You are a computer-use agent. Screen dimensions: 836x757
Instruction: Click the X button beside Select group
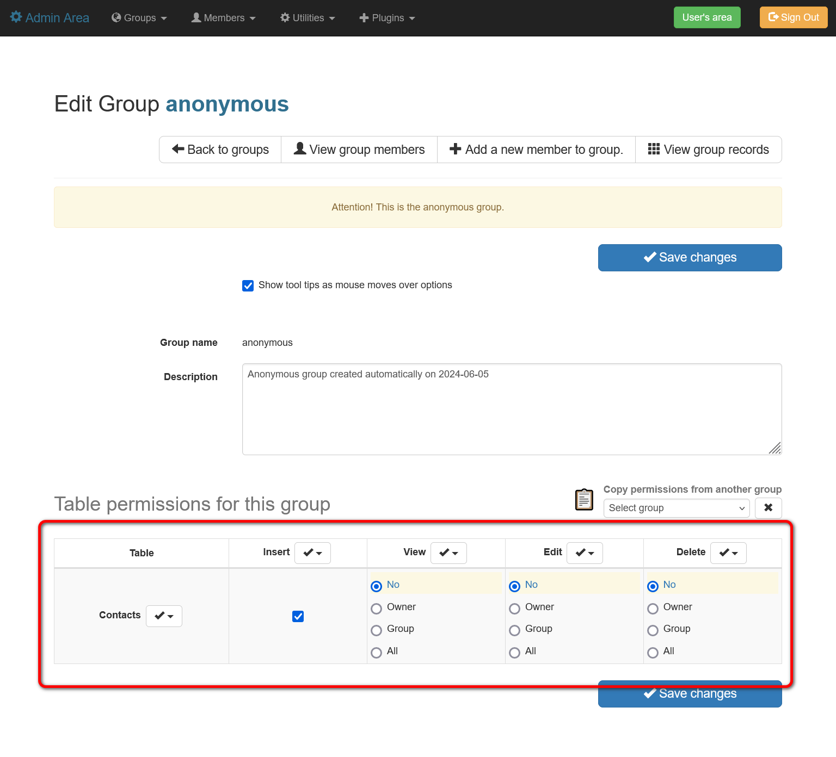point(768,508)
